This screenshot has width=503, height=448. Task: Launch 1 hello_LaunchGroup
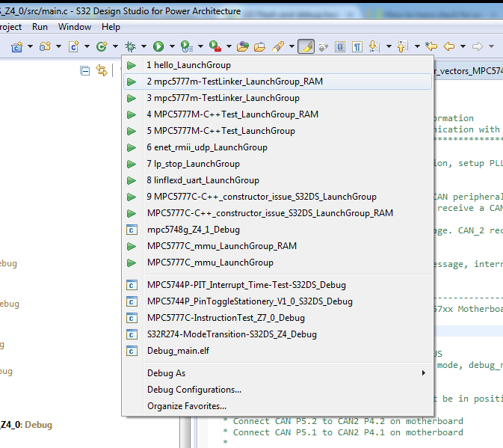(277, 65)
